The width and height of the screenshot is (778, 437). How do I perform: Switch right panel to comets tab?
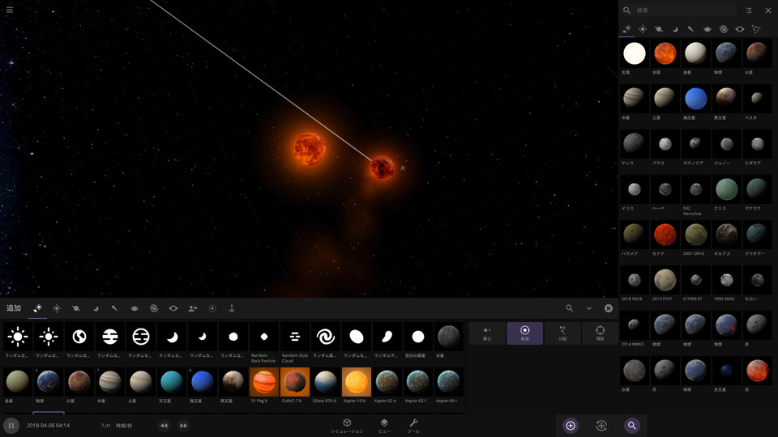click(690, 29)
